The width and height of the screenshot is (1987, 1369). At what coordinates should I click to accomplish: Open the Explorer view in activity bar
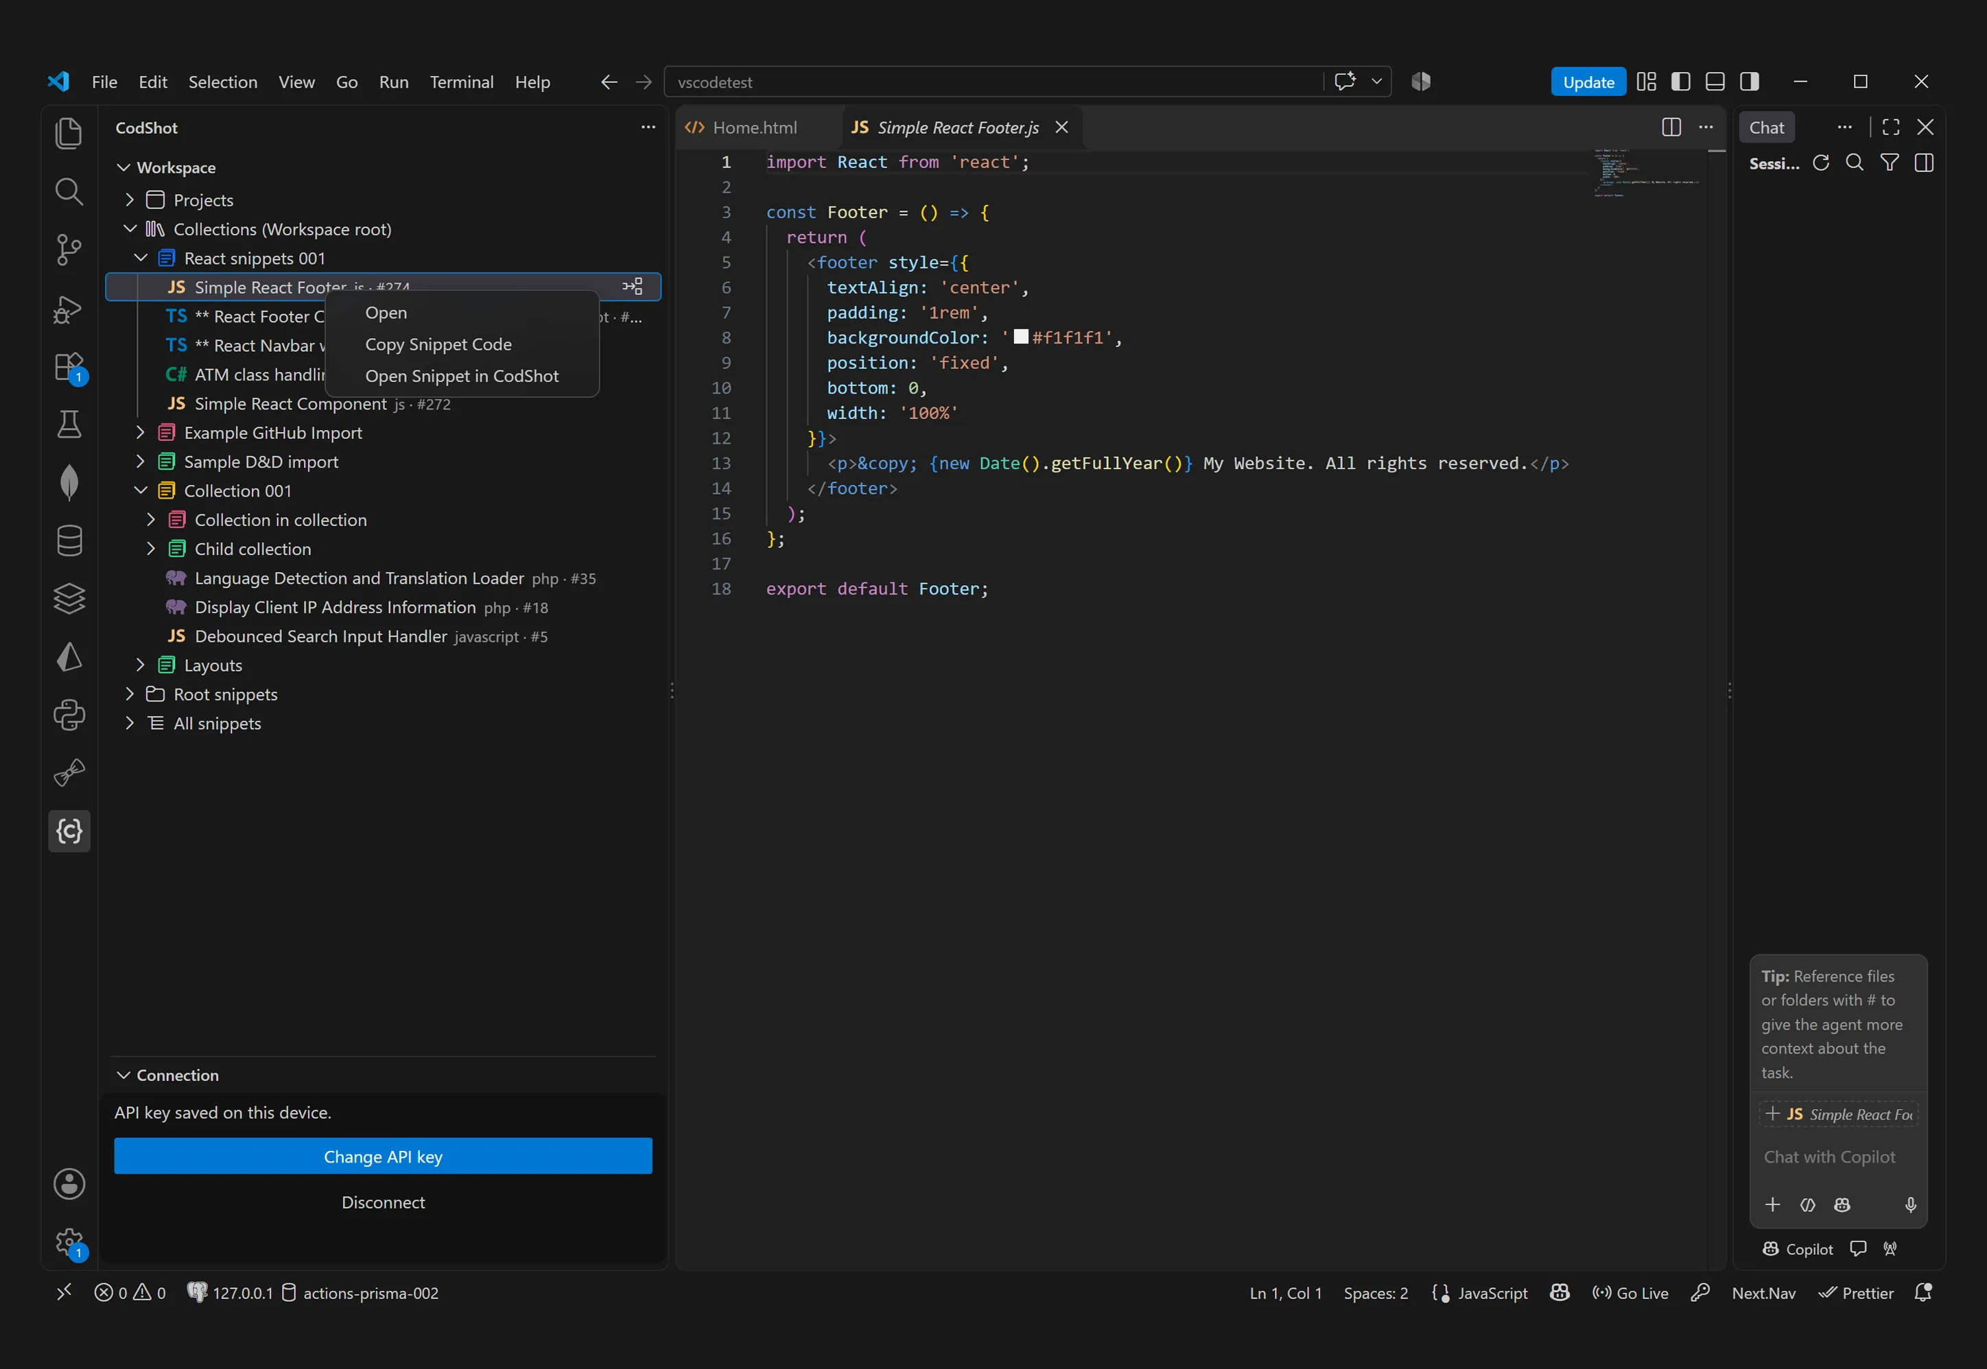(x=69, y=133)
